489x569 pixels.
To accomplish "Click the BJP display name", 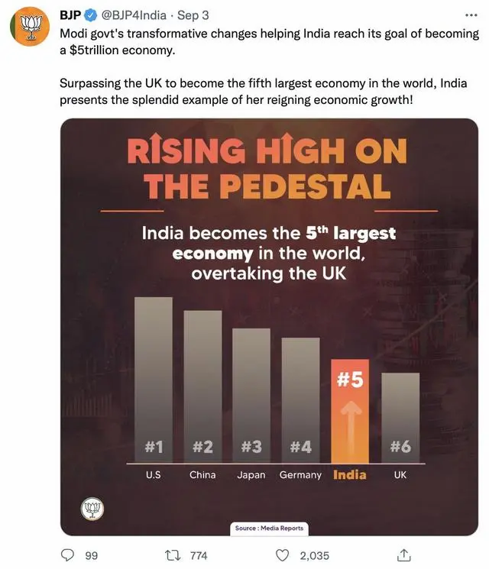I will pyautogui.click(x=70, y=15).
